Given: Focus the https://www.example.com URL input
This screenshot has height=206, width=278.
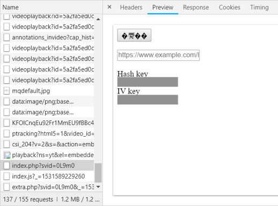Looking at the screenshot, I should (158, 55).
